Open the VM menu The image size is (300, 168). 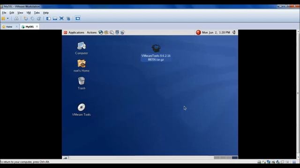pyautogui.click(x=29, y=13)
